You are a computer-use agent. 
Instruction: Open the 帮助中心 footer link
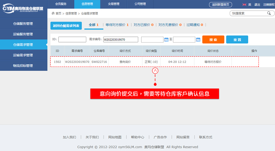(137, 137)
